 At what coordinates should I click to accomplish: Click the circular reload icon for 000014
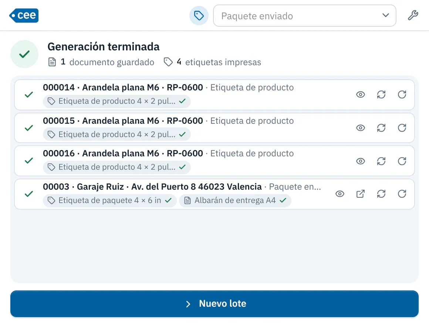pos(402,95)
